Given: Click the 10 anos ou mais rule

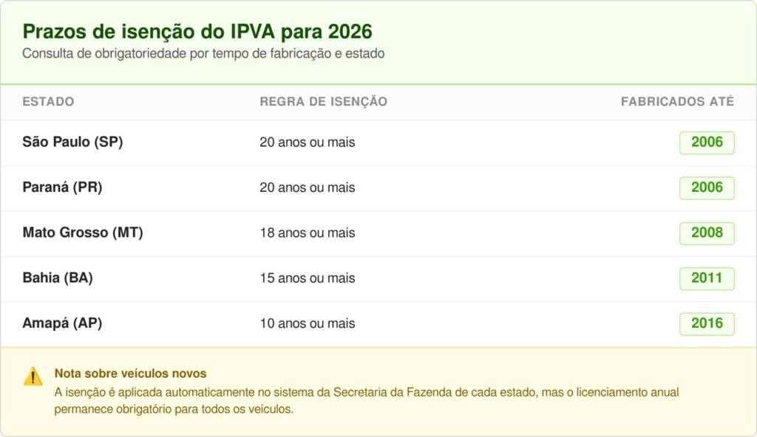Looking at the screenshot, I should tap(307, 323).
